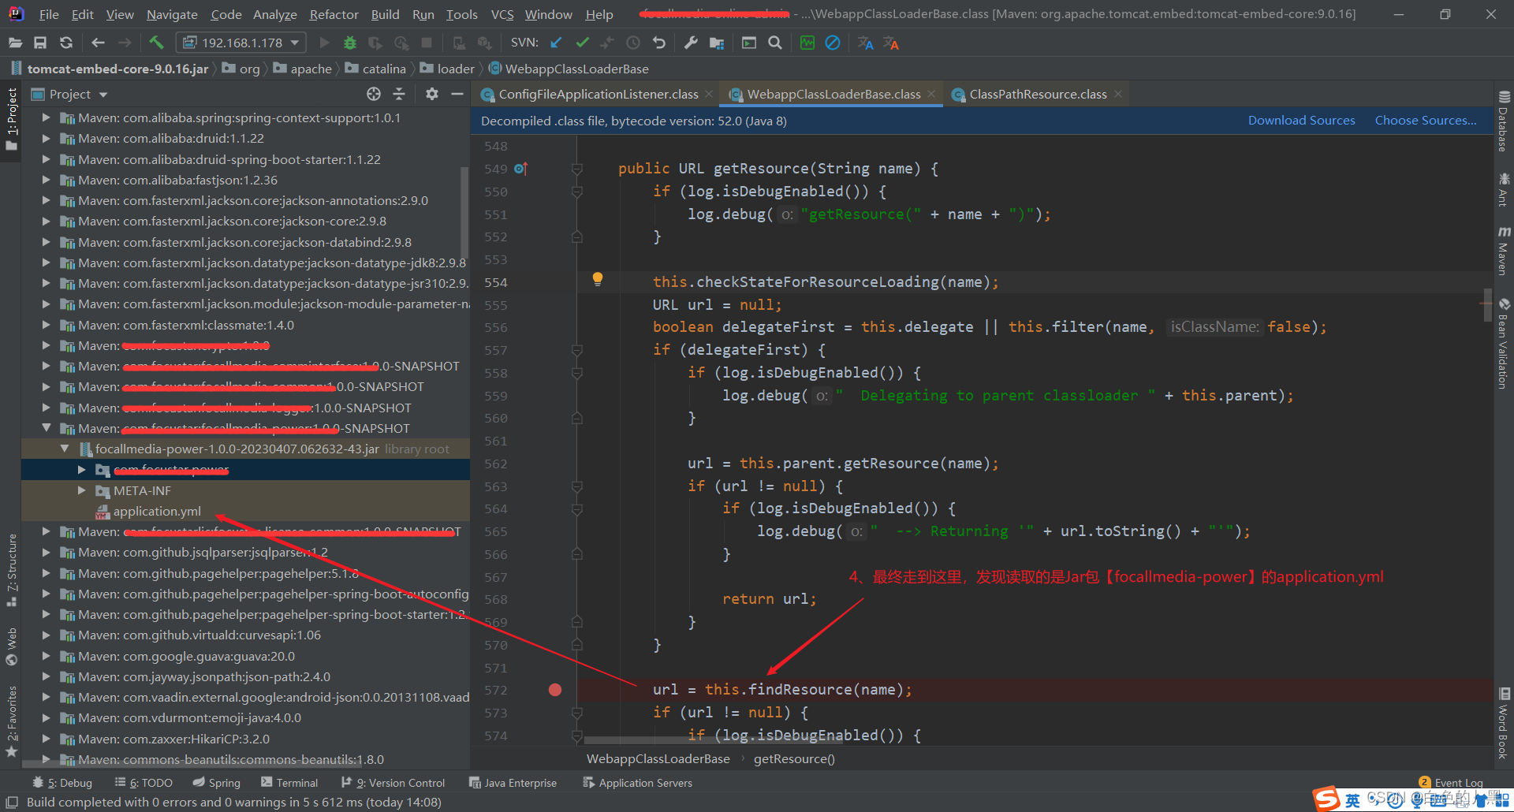The height and width of the screenshot is (812, 1514).
Task: Toggle Word Book side panel
Action: pyautogui.click(x=1503, y=723)
